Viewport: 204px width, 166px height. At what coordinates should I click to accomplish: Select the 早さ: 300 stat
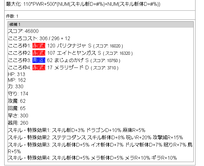pyautogui.click(x=18, y=116)
